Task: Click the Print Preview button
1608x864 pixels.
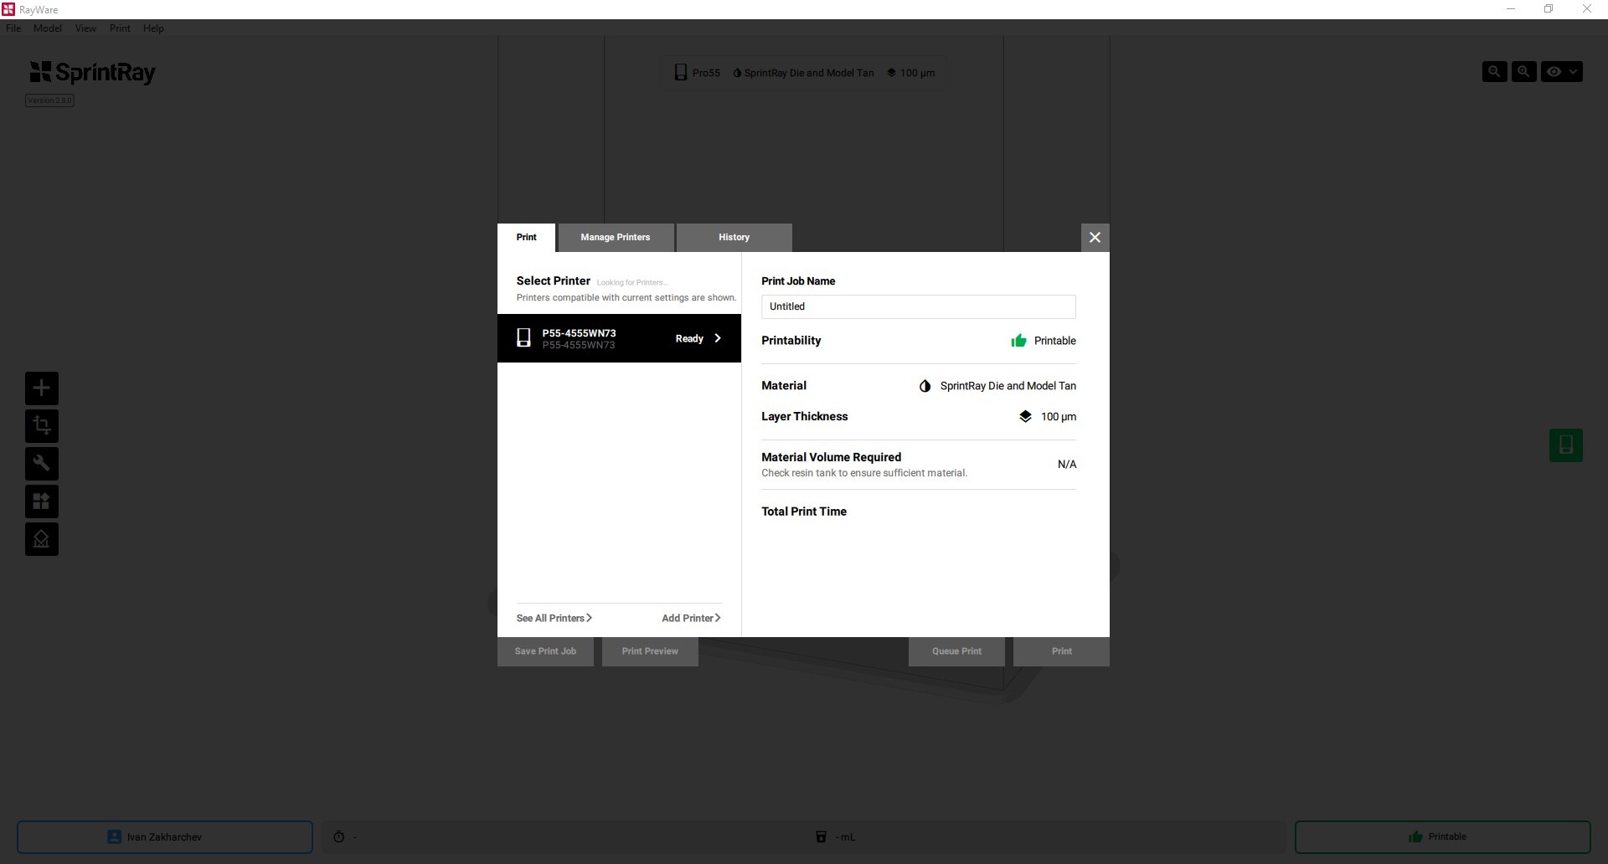Action: (650, 651)
